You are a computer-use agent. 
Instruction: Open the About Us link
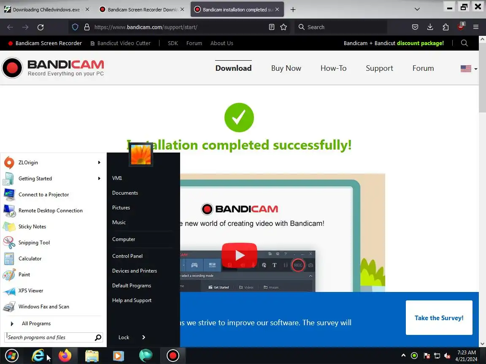click(x=221, y=43)
